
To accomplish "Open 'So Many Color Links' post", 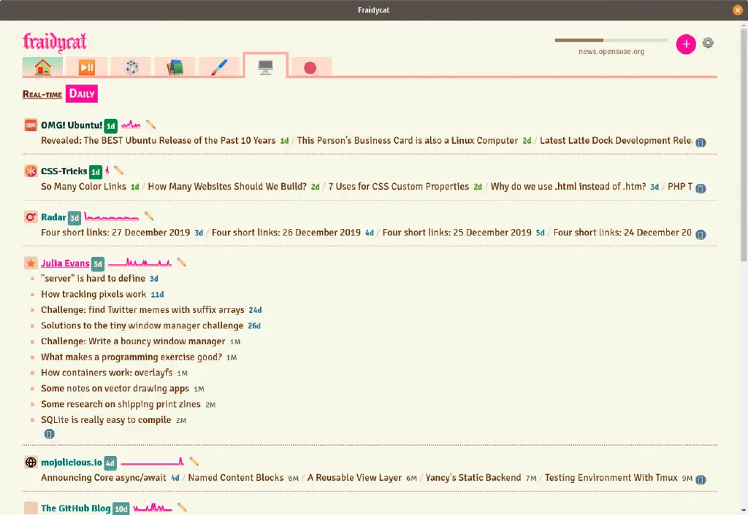I will [83, 186].
